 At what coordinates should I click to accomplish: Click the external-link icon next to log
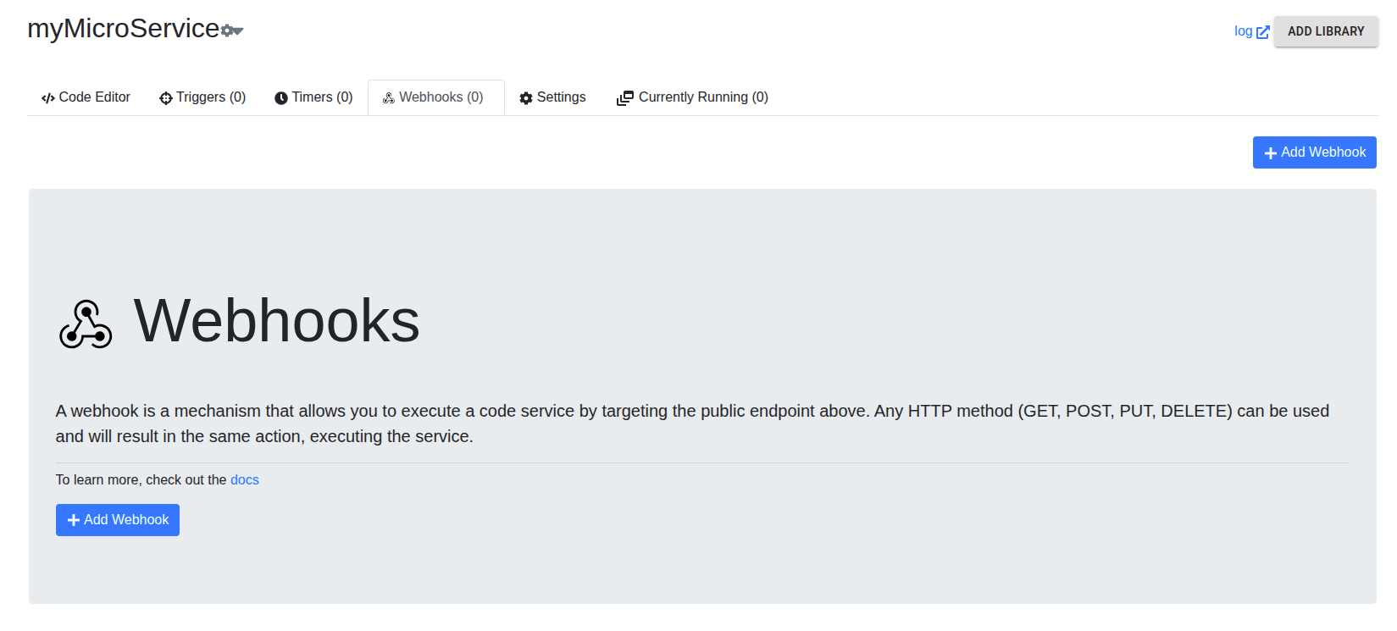1262,32
